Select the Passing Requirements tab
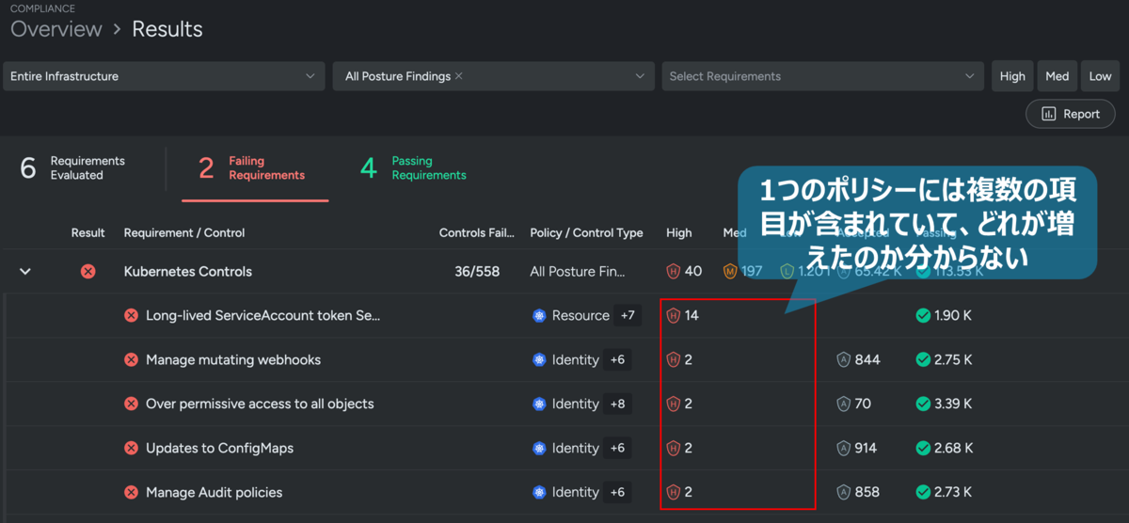Image resolution: width=1129 pixels, height=523 pixels. point(414,168)
